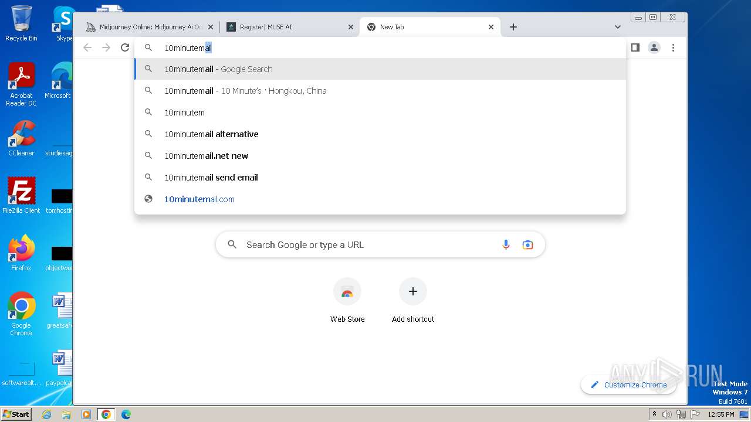Image resolution: width=751 pixels, height=422 pixels.
Task: Open the Firefox desktop icon
Action: click(x=21, y=254)
